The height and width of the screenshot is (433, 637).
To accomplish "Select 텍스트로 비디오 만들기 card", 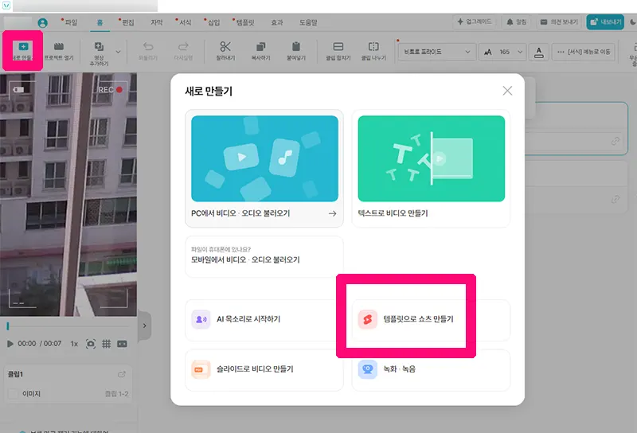I will 431,168.
